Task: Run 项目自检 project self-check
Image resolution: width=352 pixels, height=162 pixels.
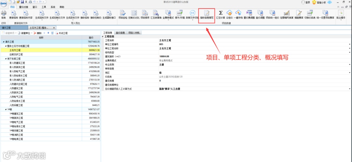Action: (x=123, y=14)
